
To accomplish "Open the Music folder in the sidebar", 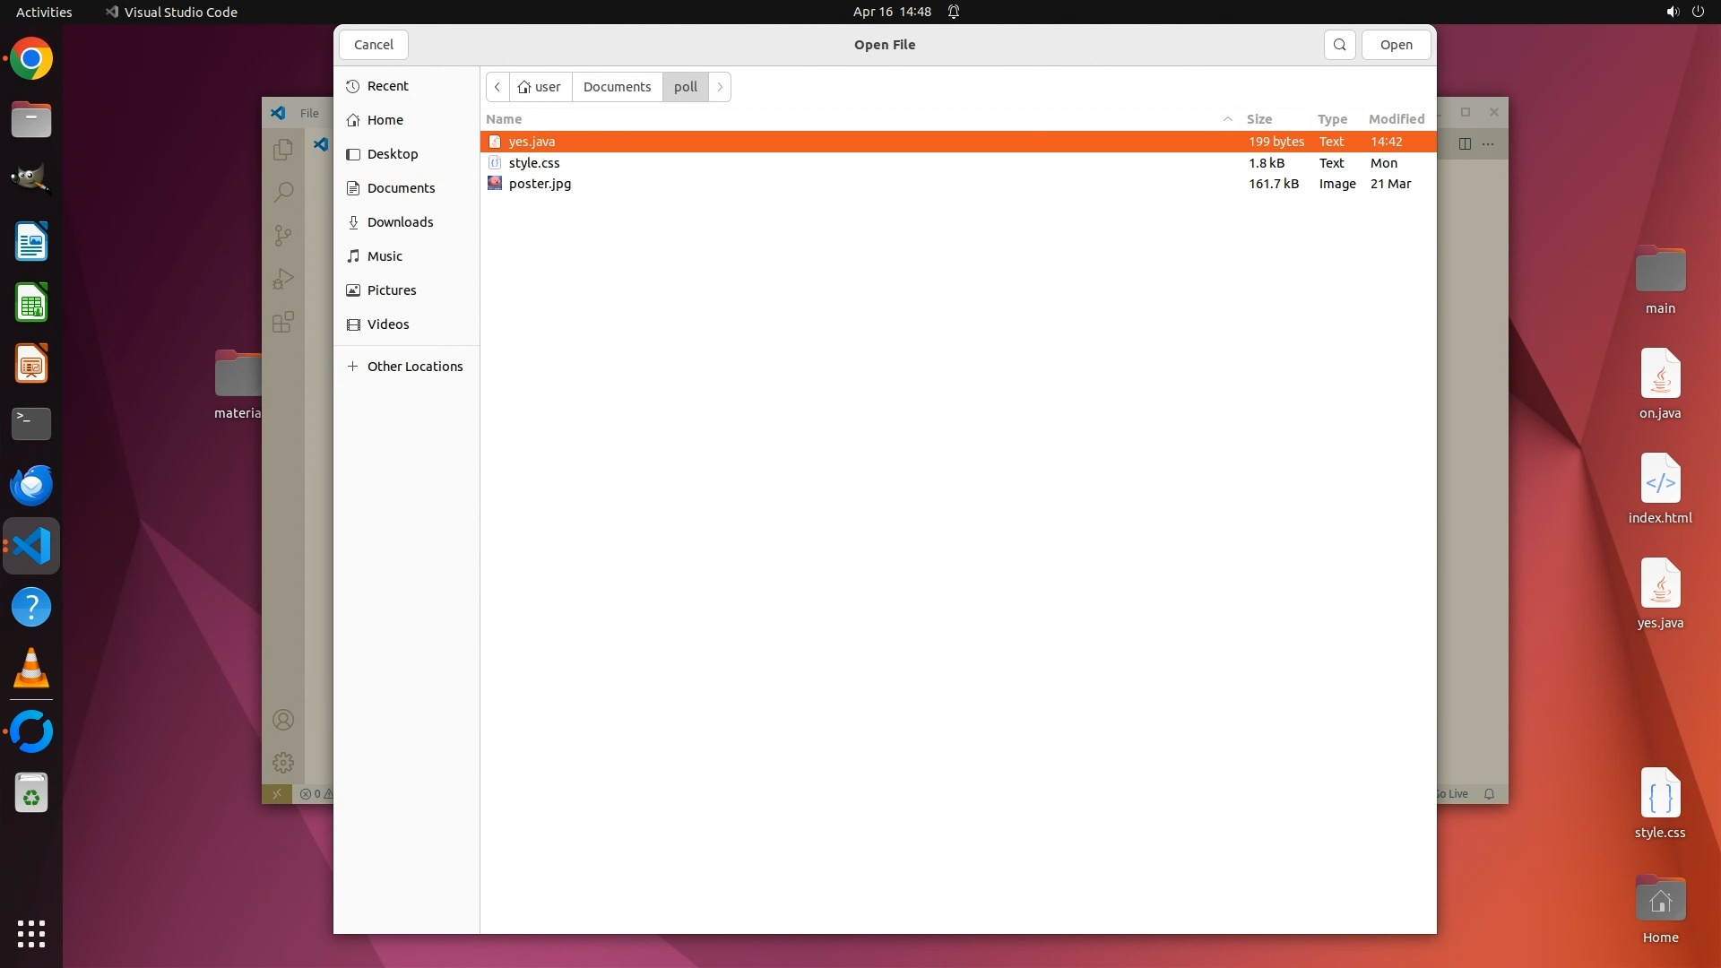I will coord(385,256).
